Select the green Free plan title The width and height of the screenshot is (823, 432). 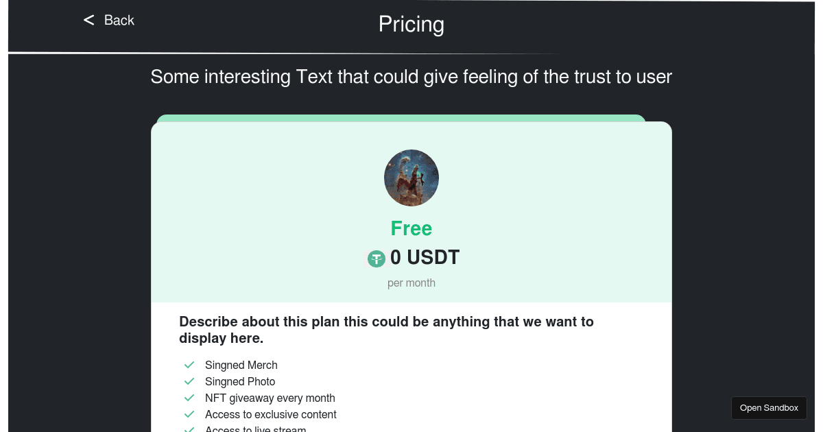click(x=411, y=228)
